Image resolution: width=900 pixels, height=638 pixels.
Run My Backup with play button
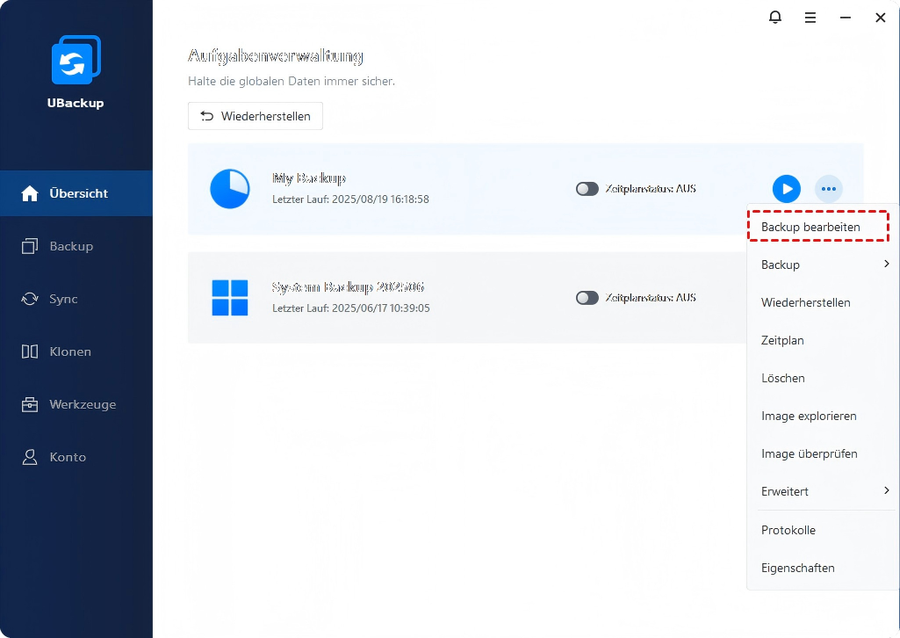tap(786, 189)
